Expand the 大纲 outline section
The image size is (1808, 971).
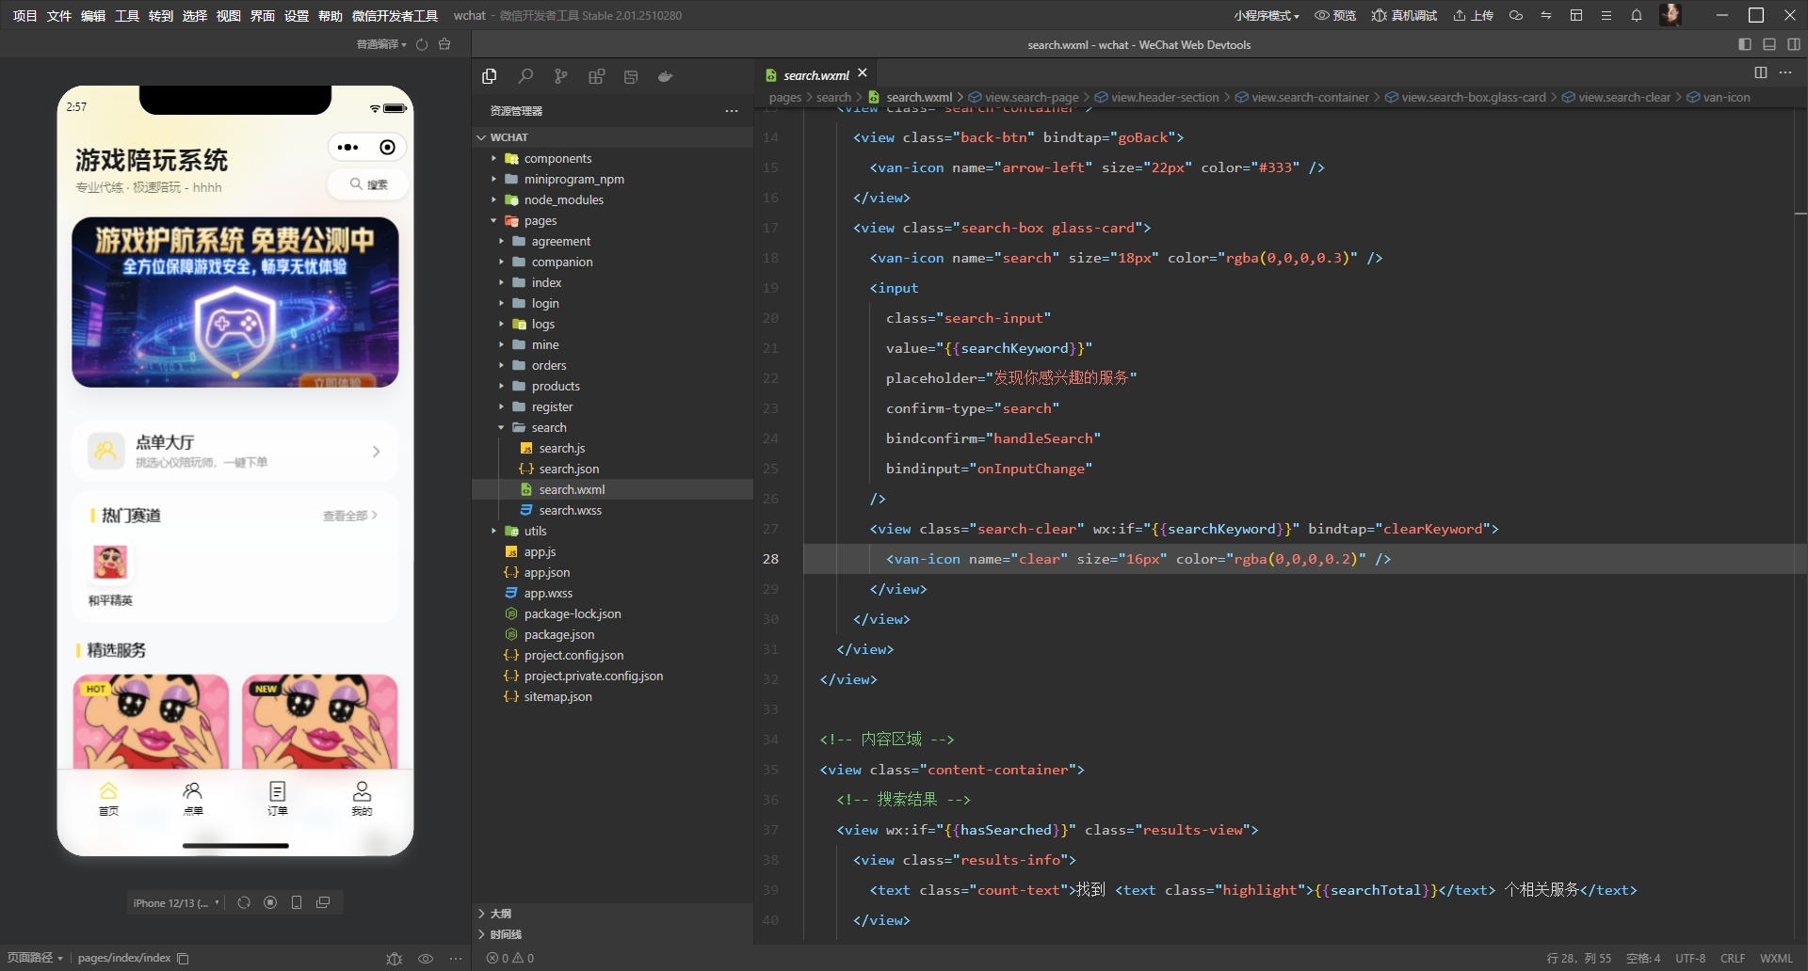tap(500, 913)
